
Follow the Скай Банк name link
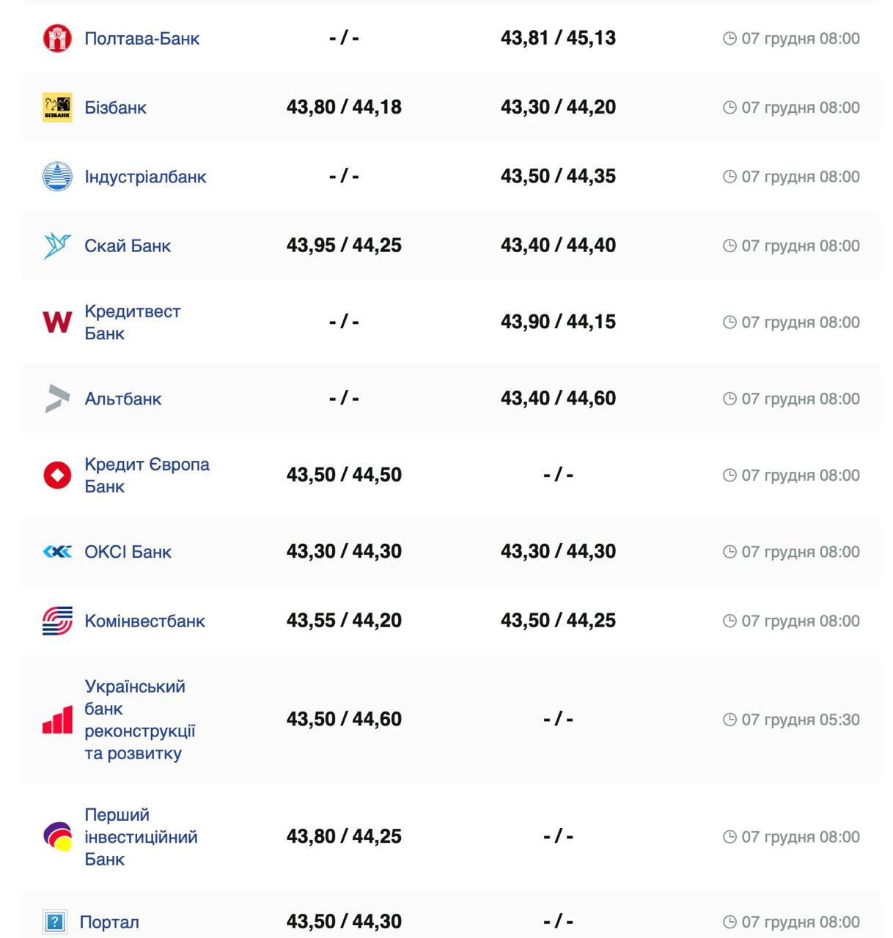tap(128, 245)
